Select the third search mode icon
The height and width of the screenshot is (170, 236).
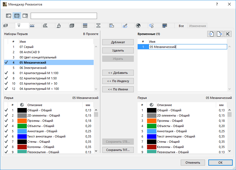pyautogui.click(x=25, y=16)
